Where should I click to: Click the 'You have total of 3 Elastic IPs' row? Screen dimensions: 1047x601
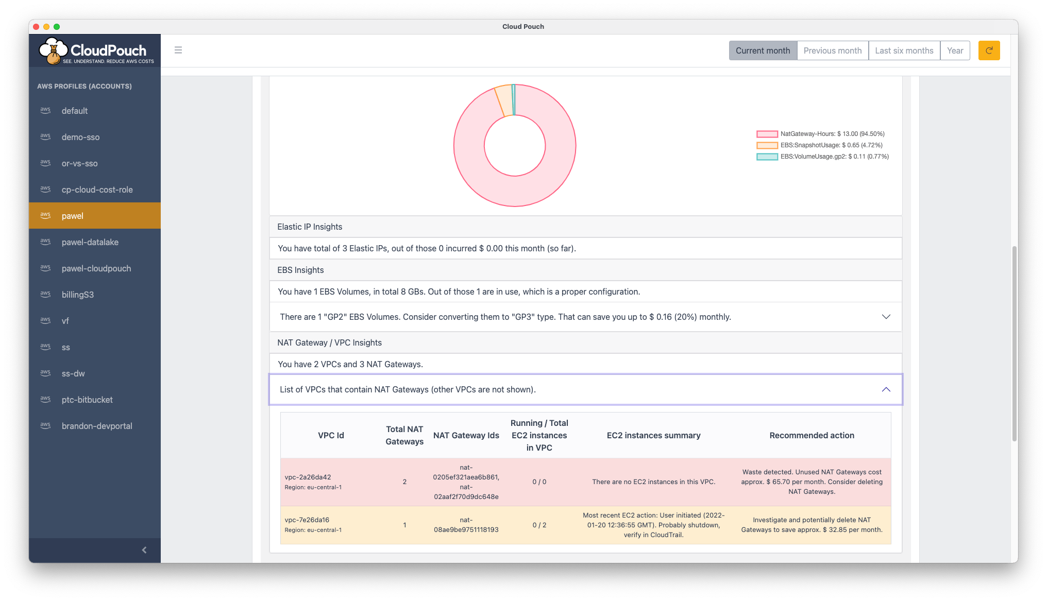[585, 248]
